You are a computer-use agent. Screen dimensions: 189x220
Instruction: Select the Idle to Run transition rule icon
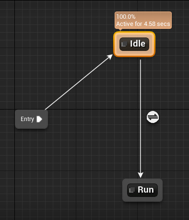[x=153, y=117]
